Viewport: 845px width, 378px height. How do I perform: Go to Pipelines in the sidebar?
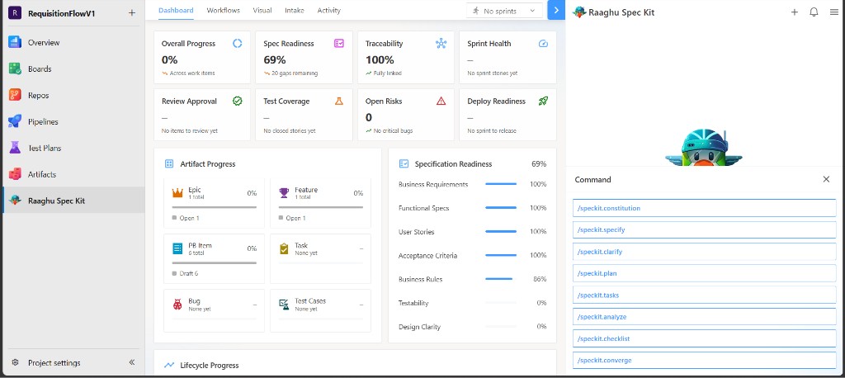[73, 122]
